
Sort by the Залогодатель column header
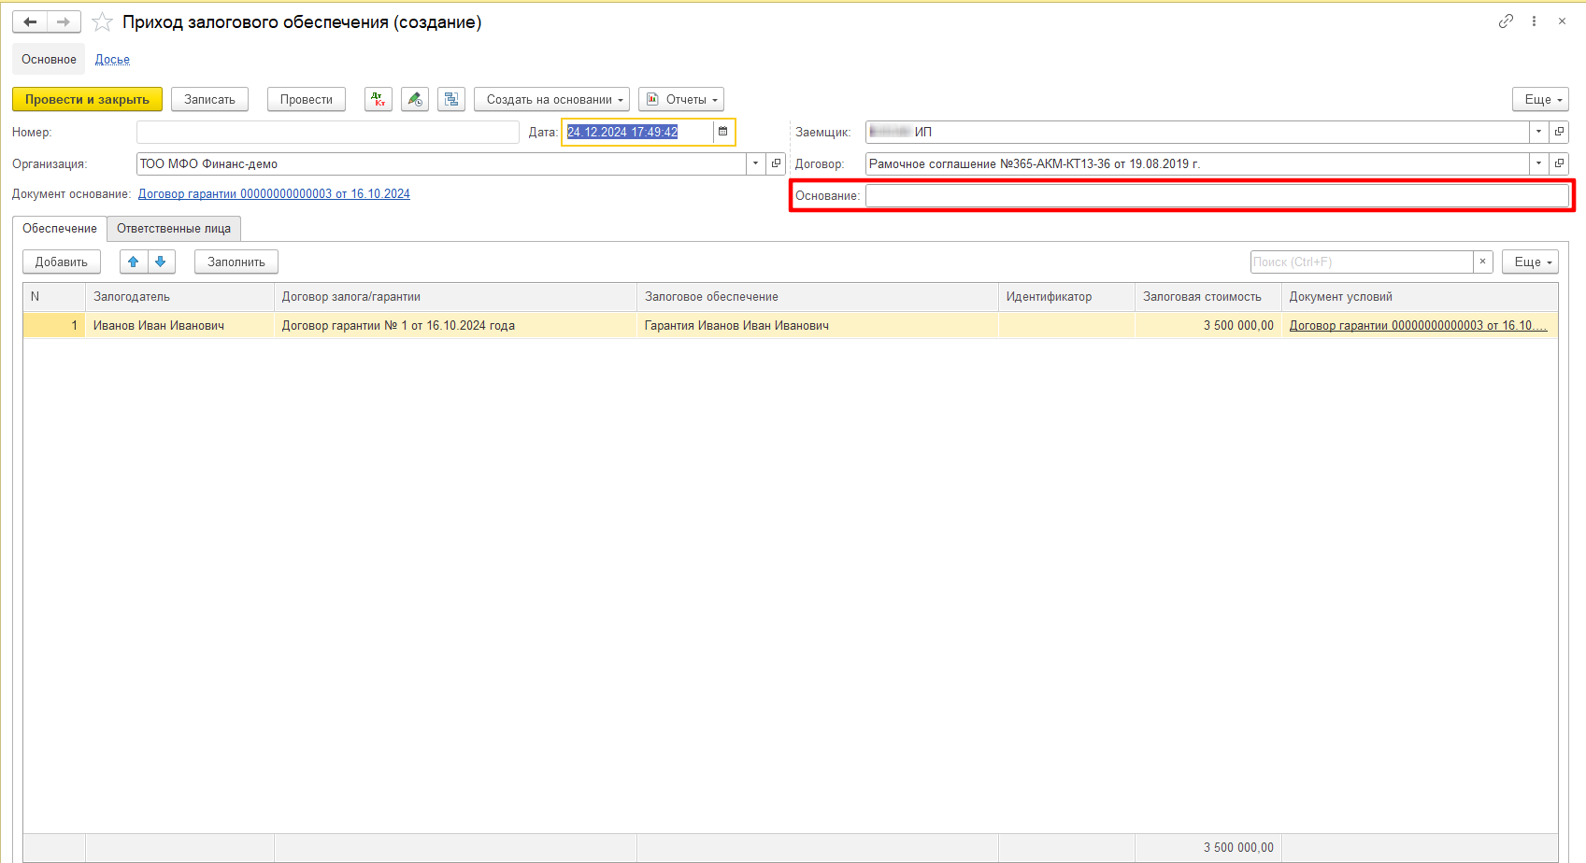click(x=179, y=296)
